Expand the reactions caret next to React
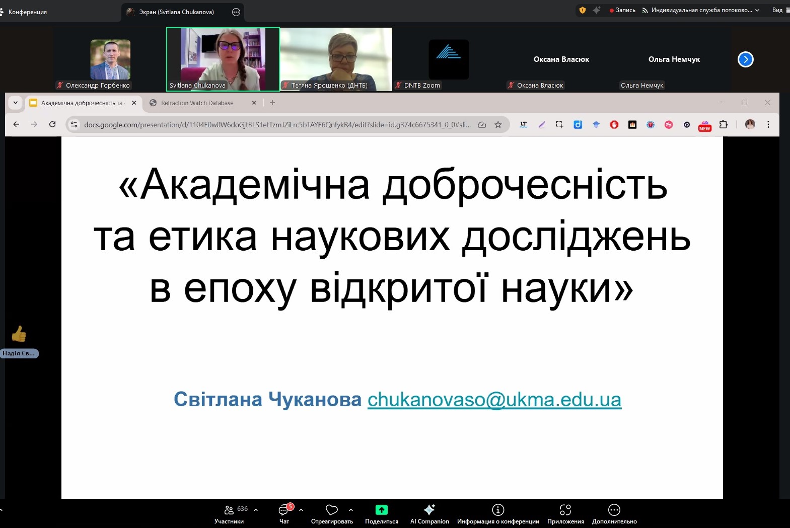This screenshot has width=790, height=528. click(351, 510)
